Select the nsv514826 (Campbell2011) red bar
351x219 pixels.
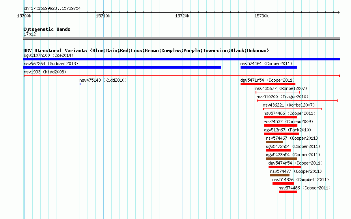coord(284,183)
